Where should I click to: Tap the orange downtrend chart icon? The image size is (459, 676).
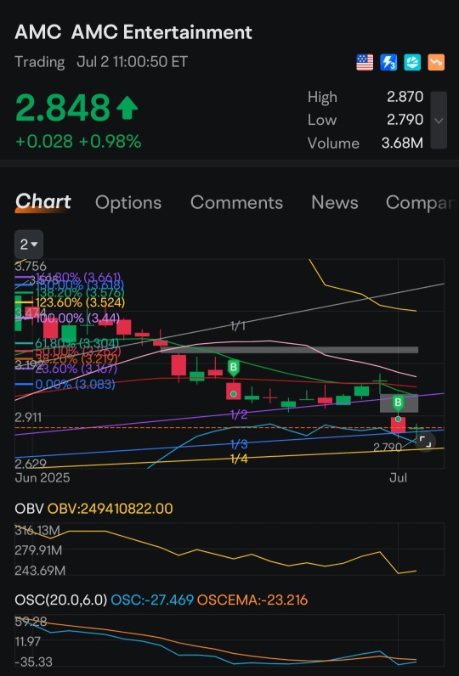click(x=436, y=63)
